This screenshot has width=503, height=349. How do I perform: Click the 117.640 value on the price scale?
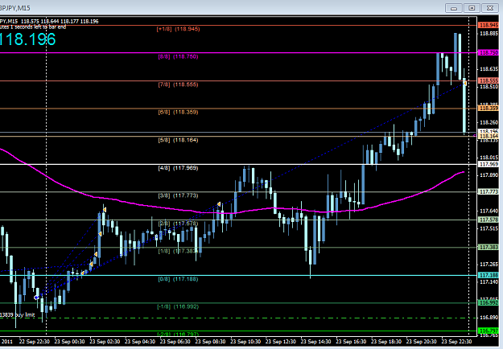[x=489, y=211]
